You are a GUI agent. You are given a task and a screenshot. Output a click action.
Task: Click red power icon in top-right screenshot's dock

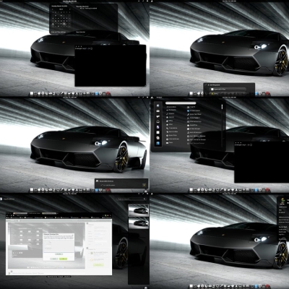tap(267, 93)
